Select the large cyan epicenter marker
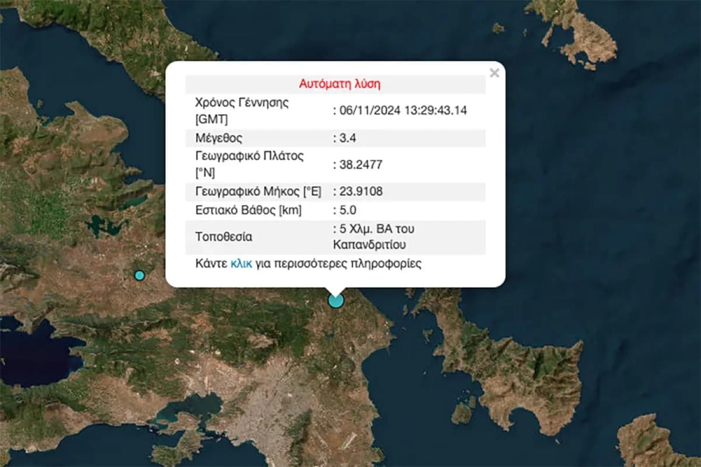Viewport: 701px width, 467px height. 336,300
